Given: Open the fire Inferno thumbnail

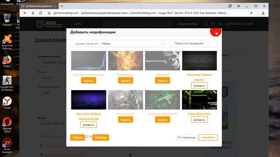Looking at the screenshot, I should point(126,61).
